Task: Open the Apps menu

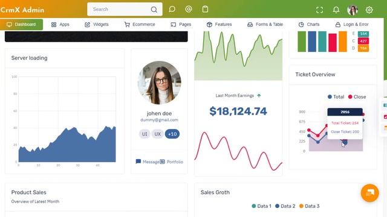Action: click(60, 24)
